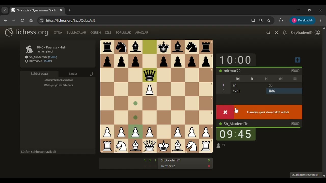The image size is (326, 183).
Task: Jump to the last move of the game
Action: point(280,79)
